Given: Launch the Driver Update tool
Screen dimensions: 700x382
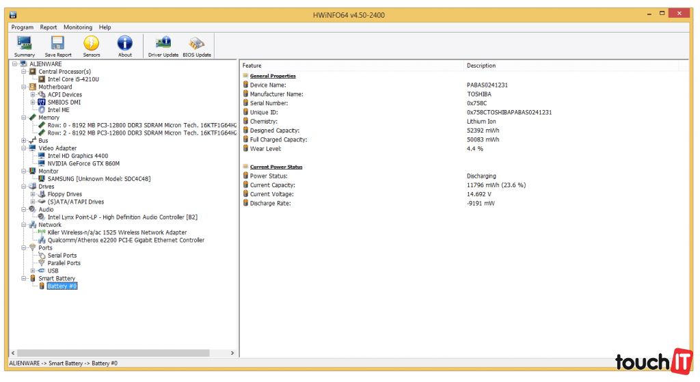Looking at the screenshot, I should (x=163, y=45).
